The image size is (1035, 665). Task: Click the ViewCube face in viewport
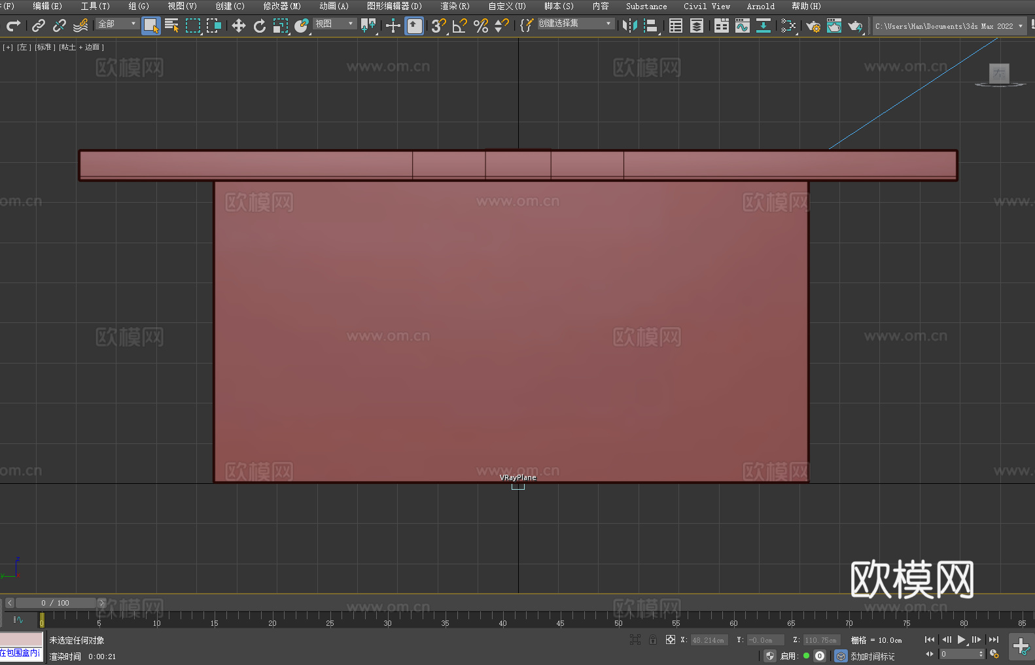[x=999, y=73]
